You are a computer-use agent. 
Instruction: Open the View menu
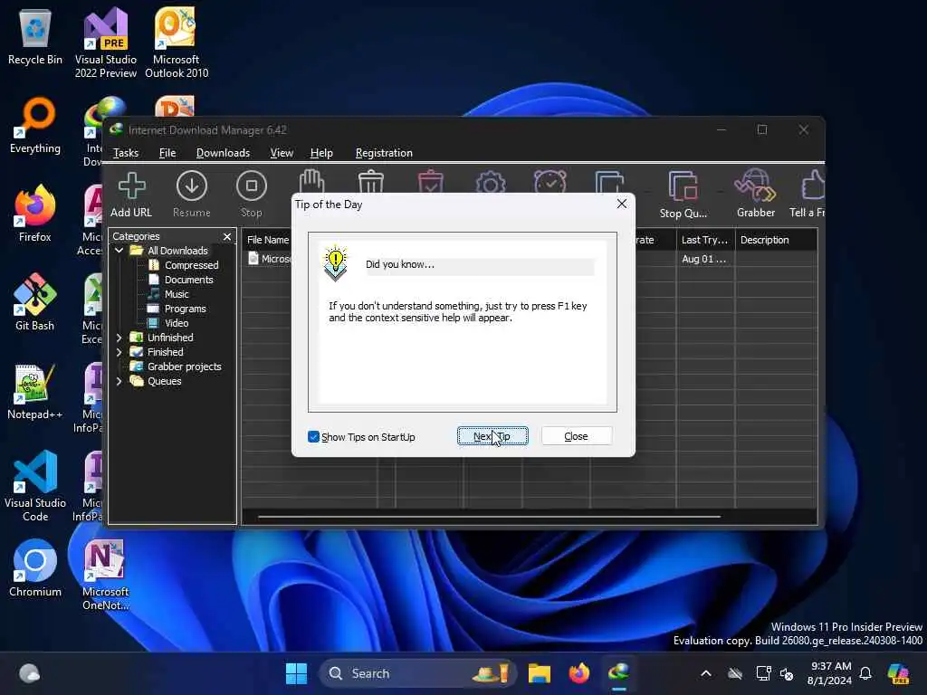point(282,152)
